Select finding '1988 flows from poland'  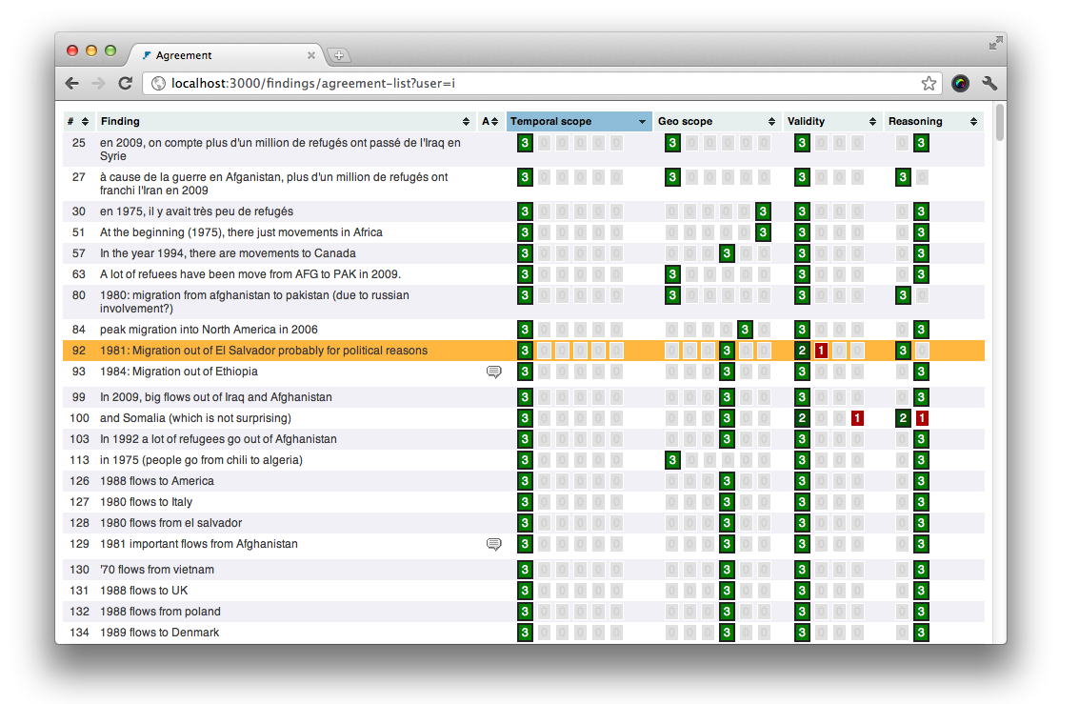tap(160, 612)
